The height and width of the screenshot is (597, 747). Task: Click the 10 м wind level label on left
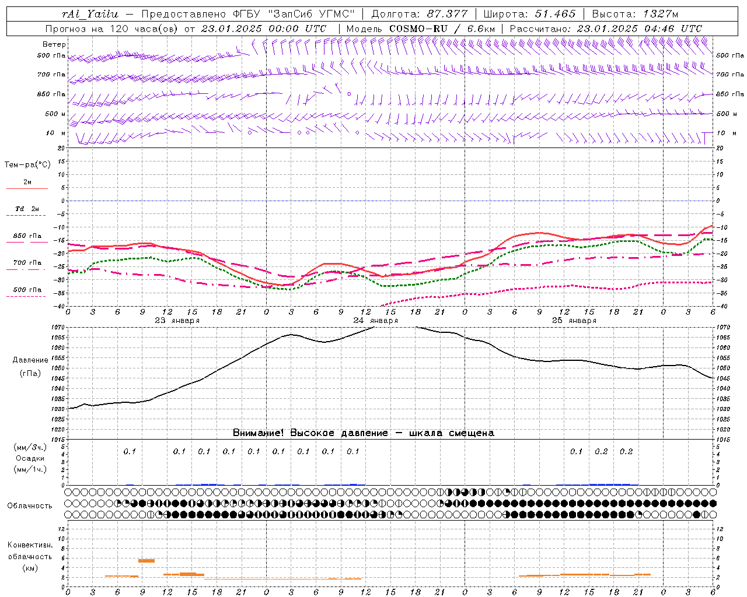tap(55, 134)
